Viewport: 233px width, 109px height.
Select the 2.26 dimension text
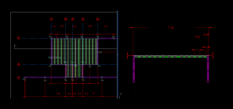(74, 26)
